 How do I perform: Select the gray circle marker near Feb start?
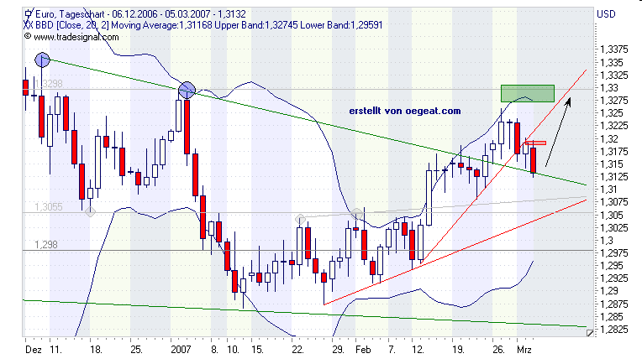point(356,213)
